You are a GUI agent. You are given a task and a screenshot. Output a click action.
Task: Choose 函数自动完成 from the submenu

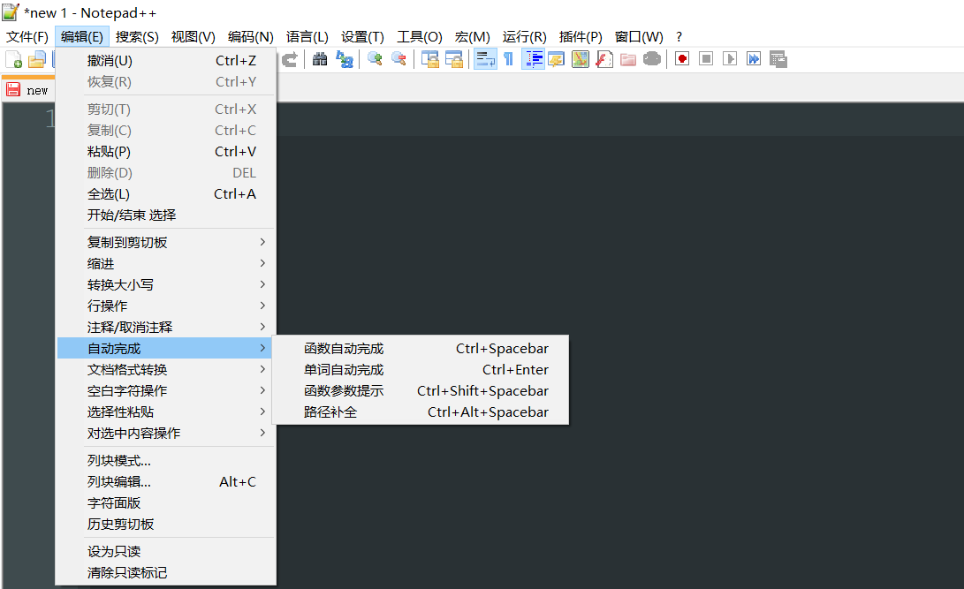pos(421,348)
